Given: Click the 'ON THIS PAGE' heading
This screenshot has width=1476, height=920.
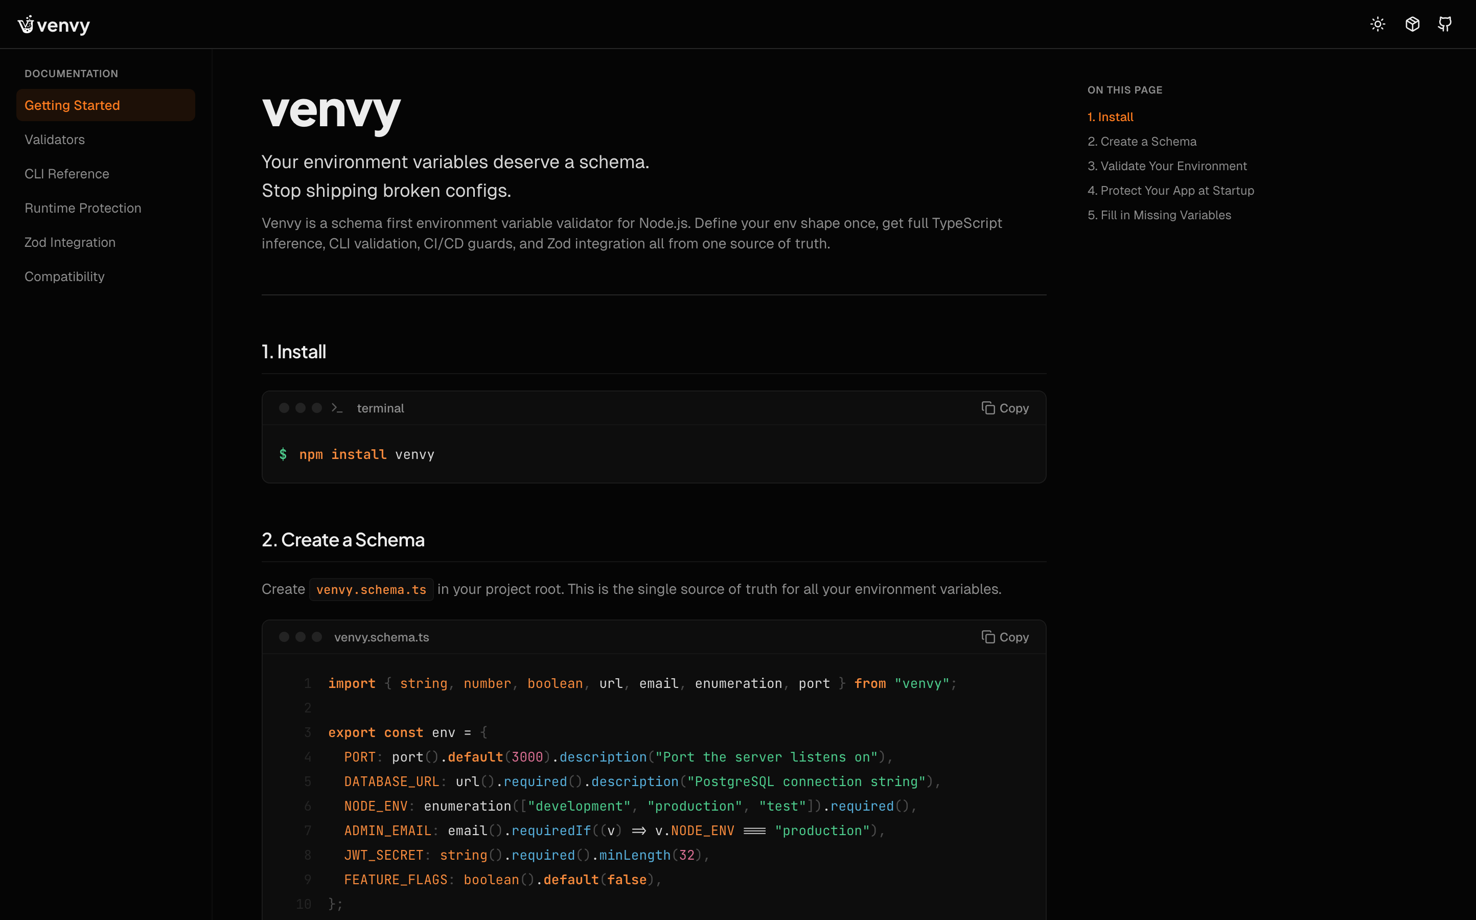Looking at the screenshot, I should coord(1125,90).
